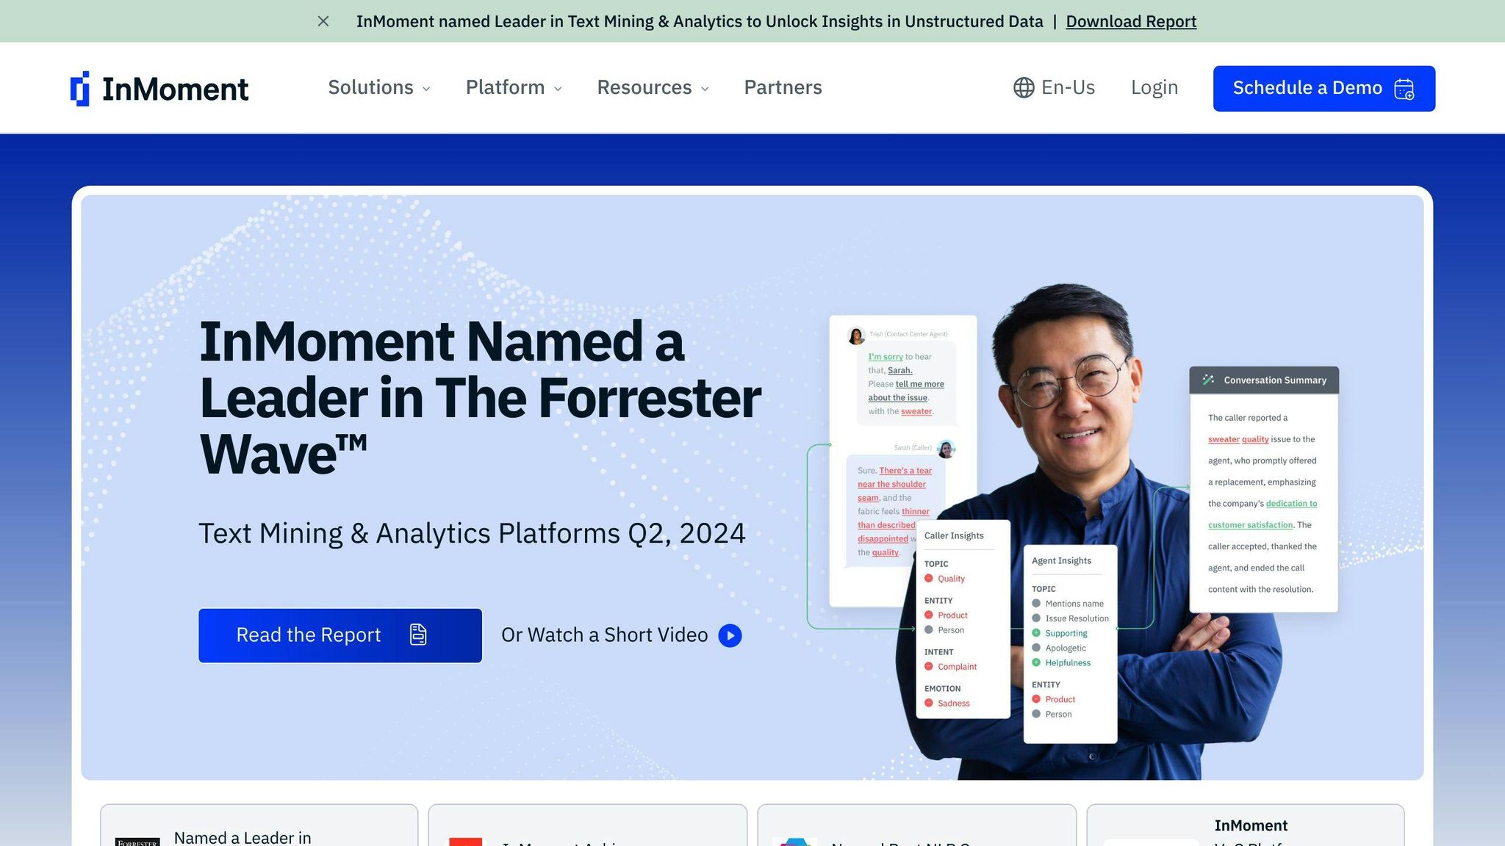The height and width of the screenshot is (846, 1505).
Task: Click the Conversation Summary sparkle icon
Action: 1207,380
